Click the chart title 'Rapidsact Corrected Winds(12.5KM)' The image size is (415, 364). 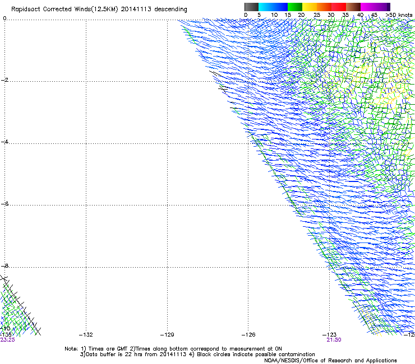tap(64, 10)
